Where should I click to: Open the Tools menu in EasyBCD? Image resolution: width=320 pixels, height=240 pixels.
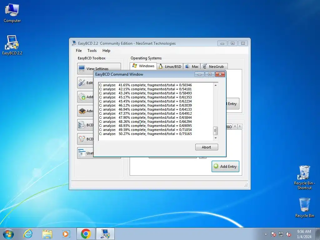click(x=92, y=51)
